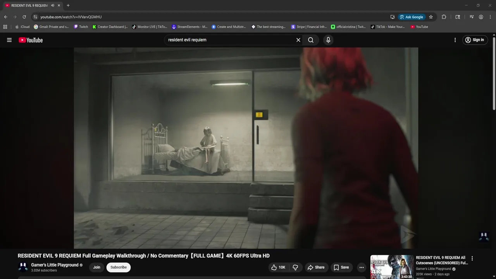Open YouTube bookmark in bookmarks bar
Viewport: 496px width, 279px height.
click(419, 27)
